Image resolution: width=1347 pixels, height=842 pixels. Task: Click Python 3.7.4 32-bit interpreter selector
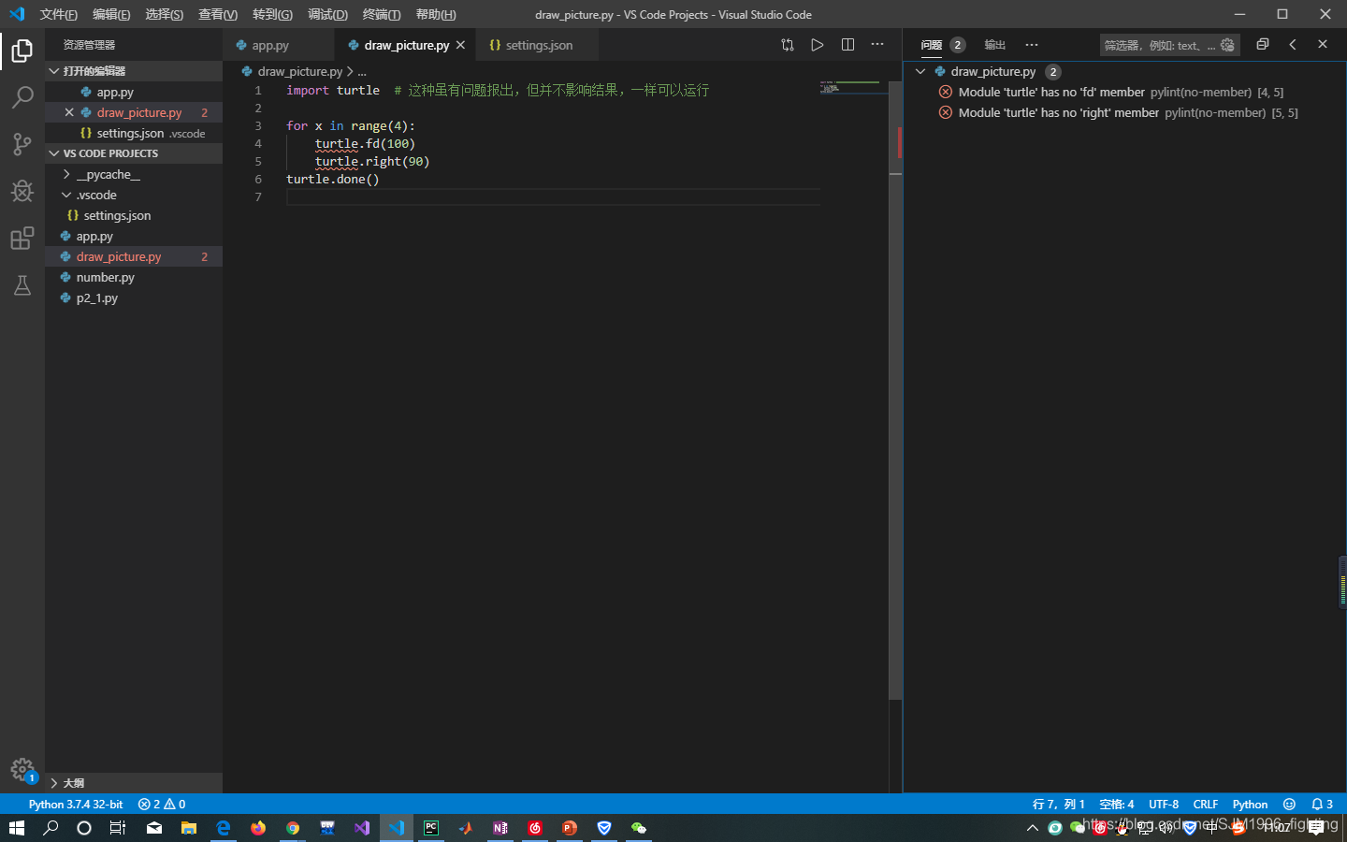pyautogui.click(x=75, y=804)
